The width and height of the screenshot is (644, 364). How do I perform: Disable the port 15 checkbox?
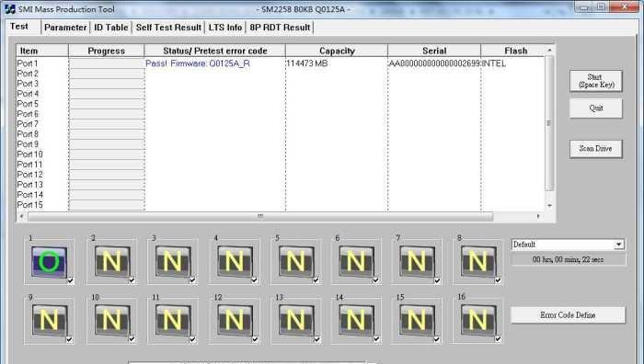coord(437,339)
